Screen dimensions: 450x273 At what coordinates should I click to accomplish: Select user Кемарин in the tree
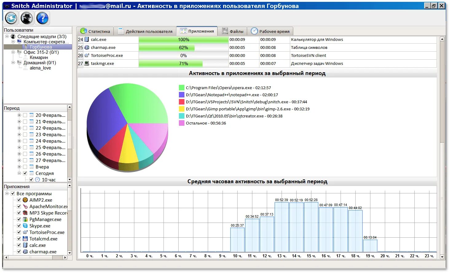click(x=39, y=57)
